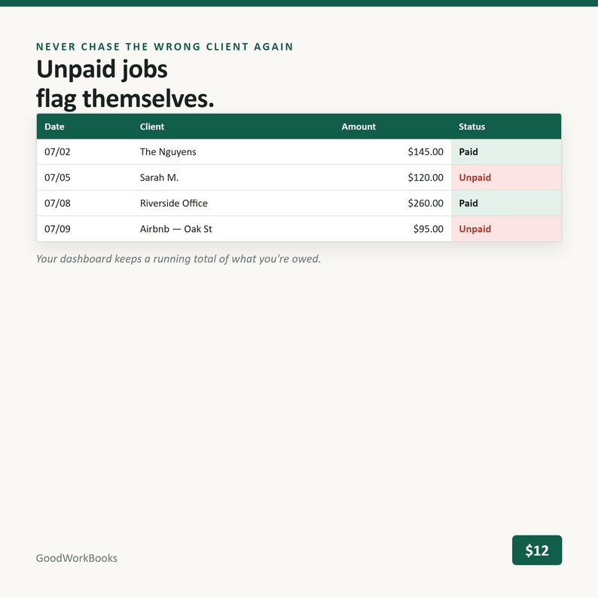Click the Paid status for Riverside Office
Screen dimensions: 598x598
506,203
